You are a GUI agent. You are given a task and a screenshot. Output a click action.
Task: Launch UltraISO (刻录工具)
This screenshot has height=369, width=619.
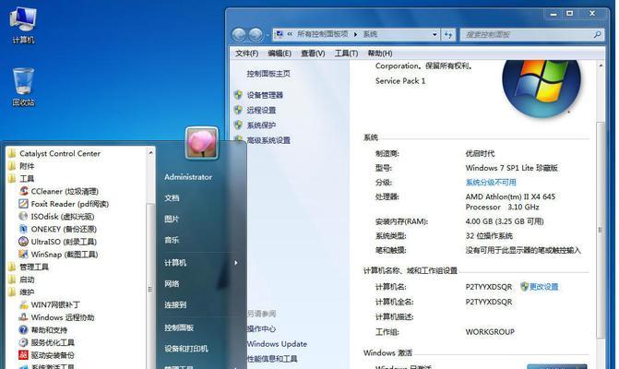[57, 242]
